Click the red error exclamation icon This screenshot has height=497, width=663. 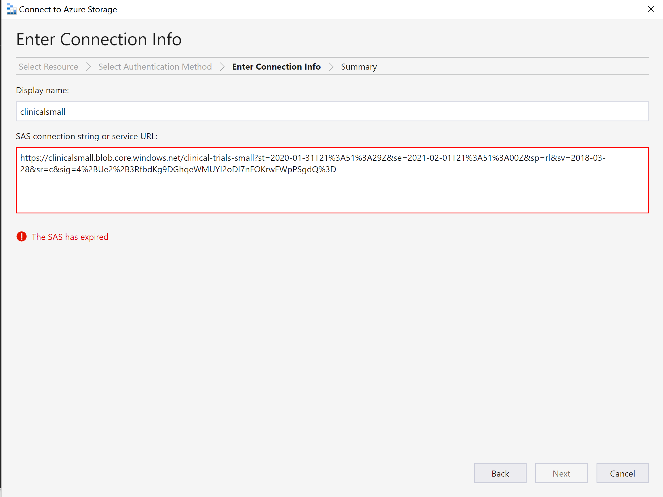pos(22,237)
